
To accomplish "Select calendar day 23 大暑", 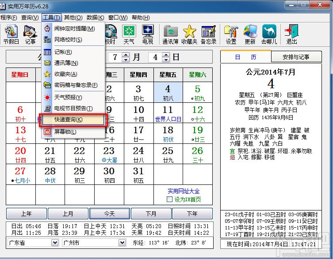I will [x=109, y=154].
